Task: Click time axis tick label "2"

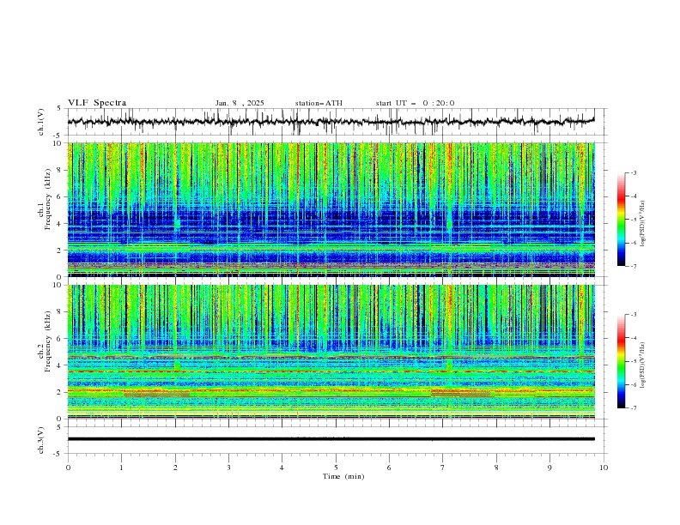Action: [x=175, y=468]
